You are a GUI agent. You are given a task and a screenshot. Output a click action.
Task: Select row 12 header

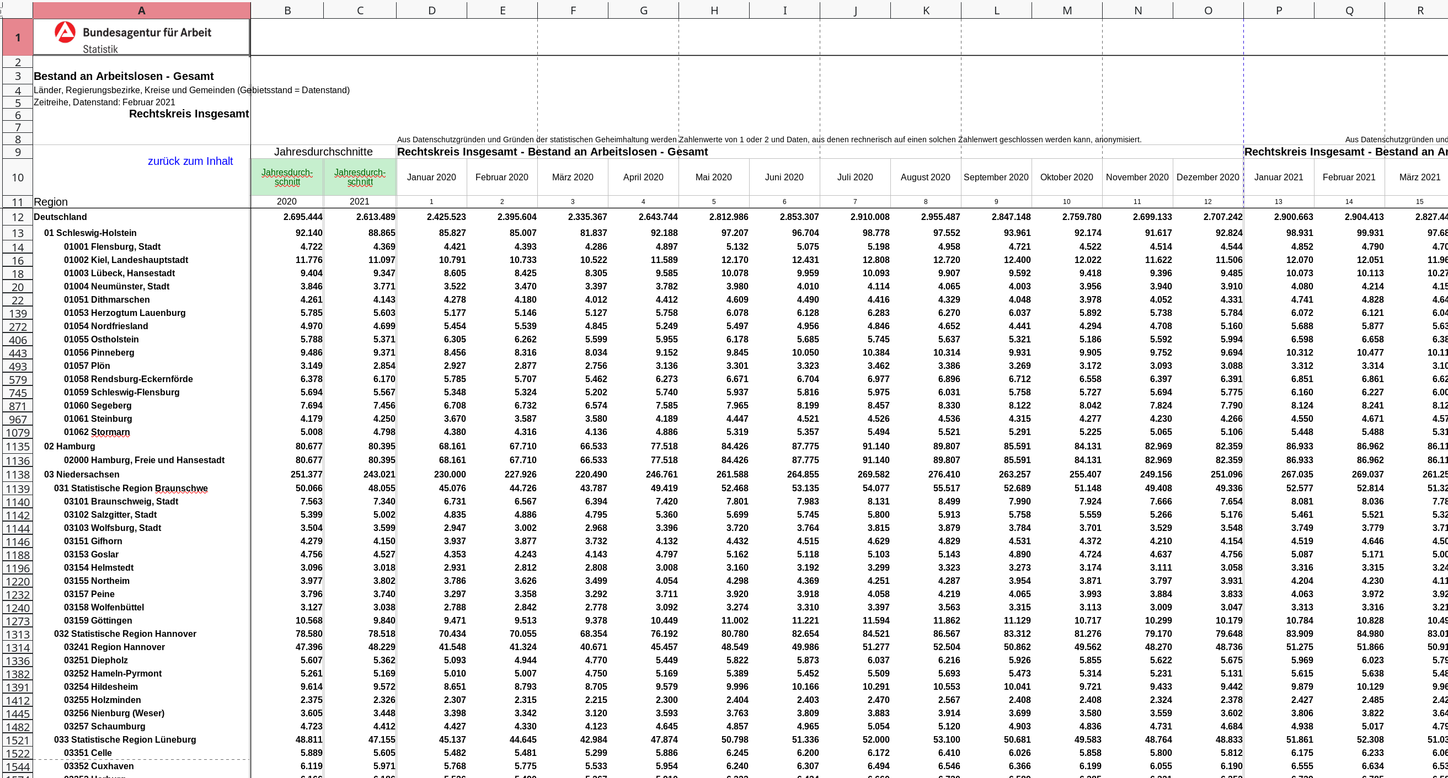[x=18, y=217]
